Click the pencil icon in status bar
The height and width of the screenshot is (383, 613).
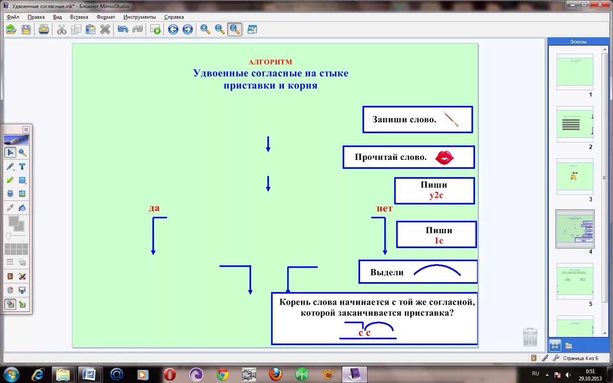click(545, 358)
